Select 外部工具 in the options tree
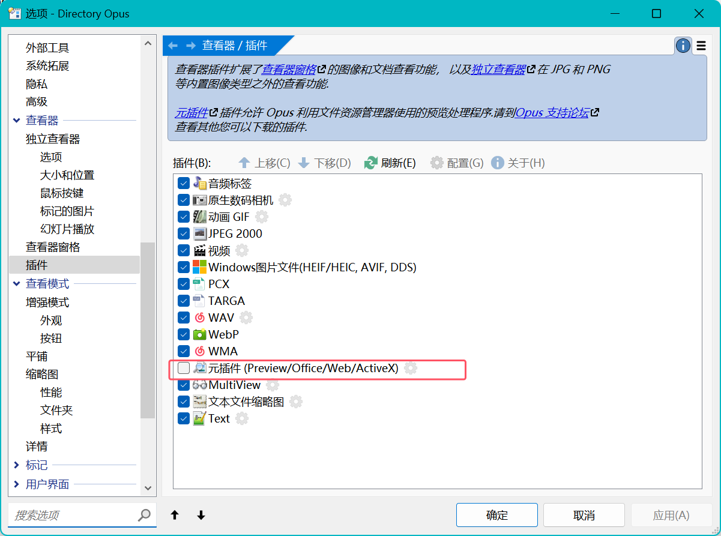721x536 pixels. click(47, 48)
